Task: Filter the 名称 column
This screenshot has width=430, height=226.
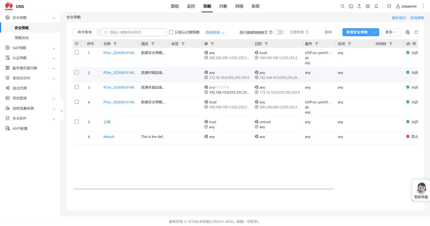Action: tap(115, 43)
